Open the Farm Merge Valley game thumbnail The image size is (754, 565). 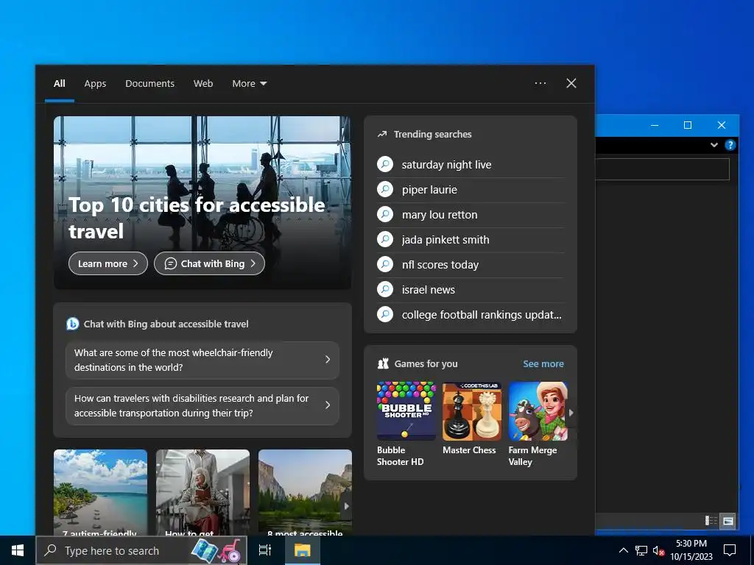[x=538, y=411]
